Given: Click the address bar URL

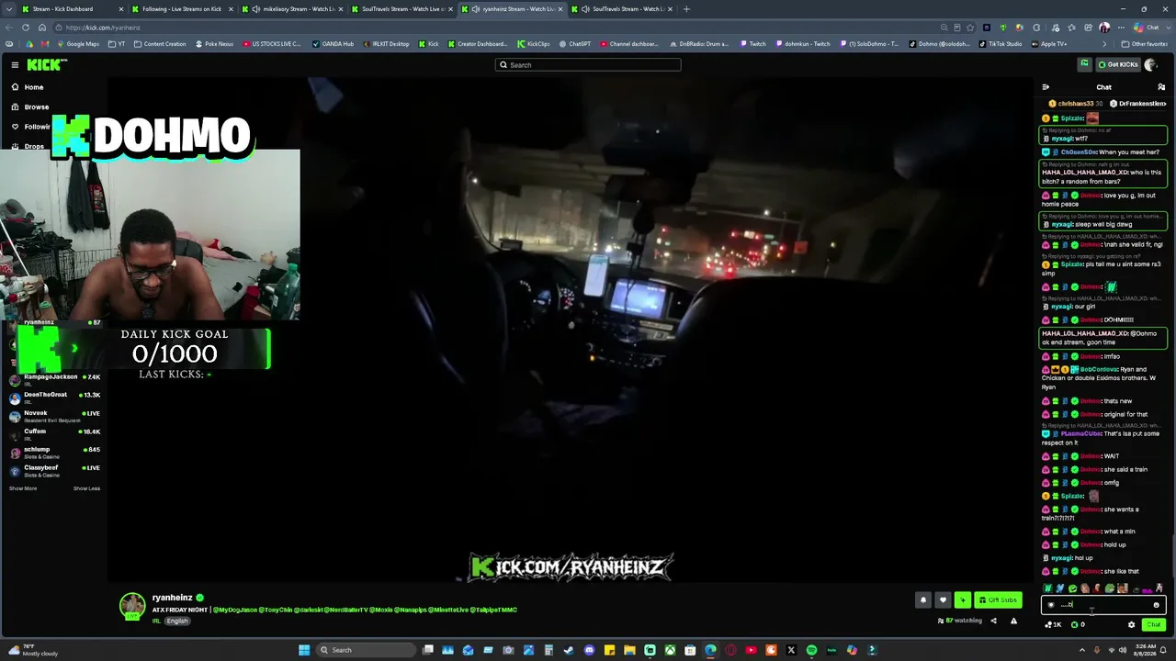Looking at the screenshot, I should click(x=103, y=28).
